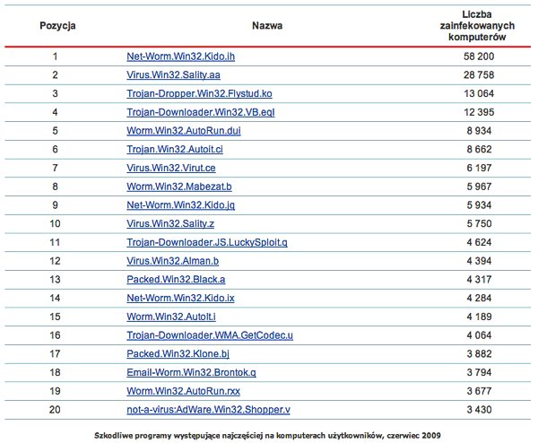Select the value 13 064

(479, 93)
